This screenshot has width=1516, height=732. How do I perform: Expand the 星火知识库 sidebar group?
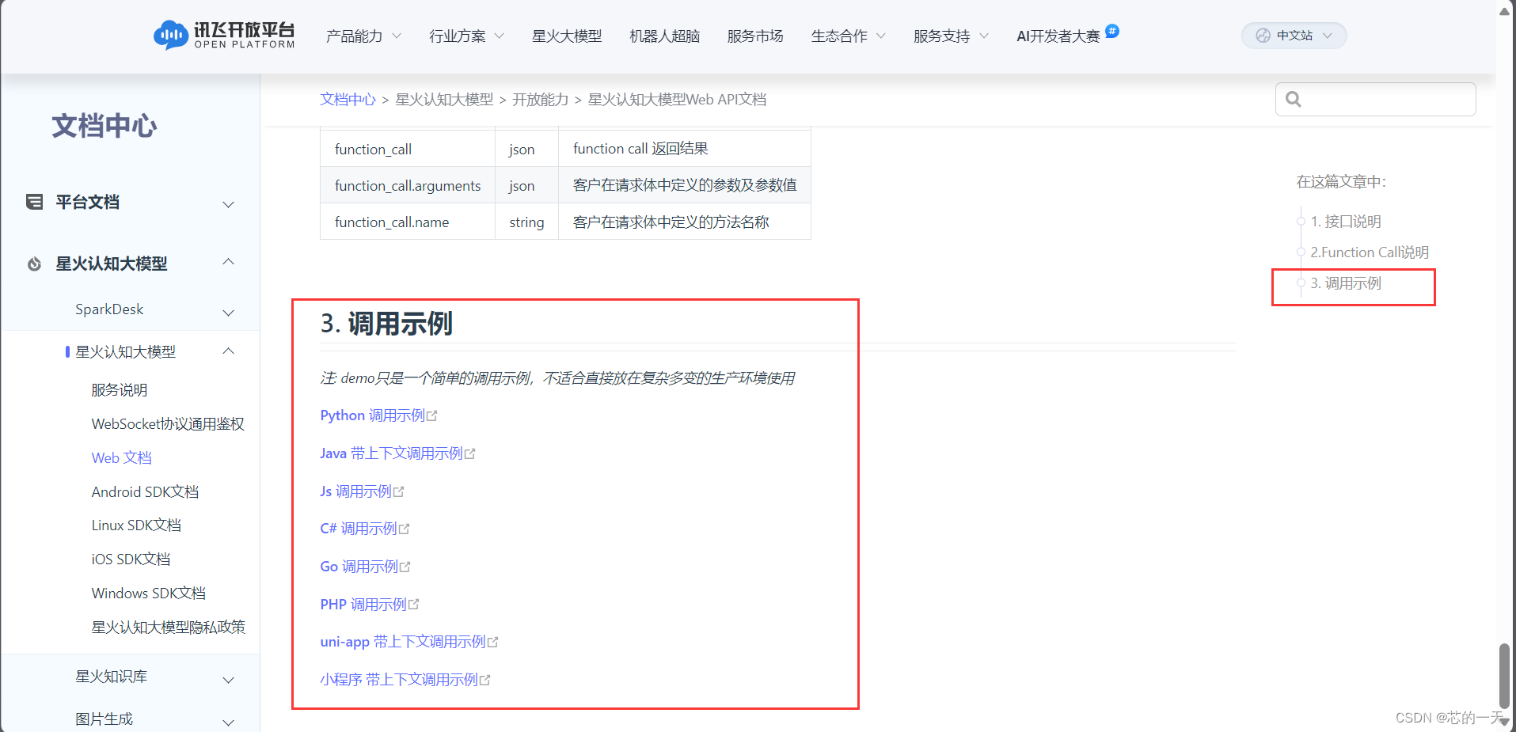coord(229,680)
